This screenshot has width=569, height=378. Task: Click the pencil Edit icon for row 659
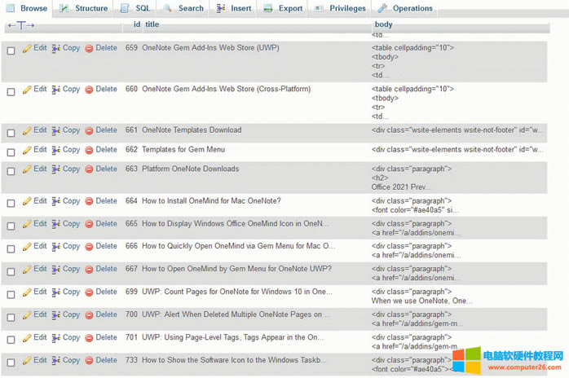pos(27,48)
